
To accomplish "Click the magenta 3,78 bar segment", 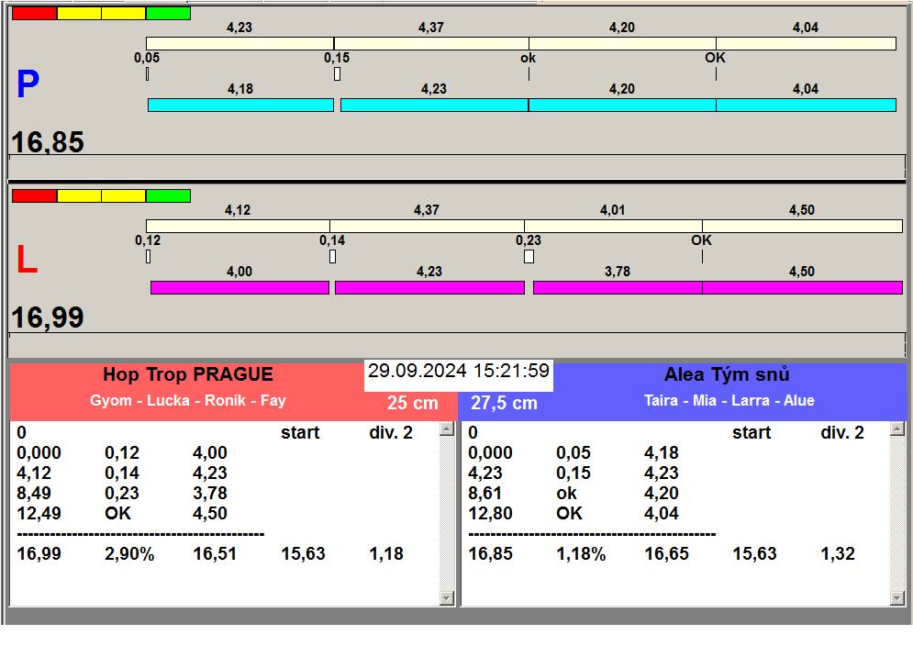I will coord(617,288).
